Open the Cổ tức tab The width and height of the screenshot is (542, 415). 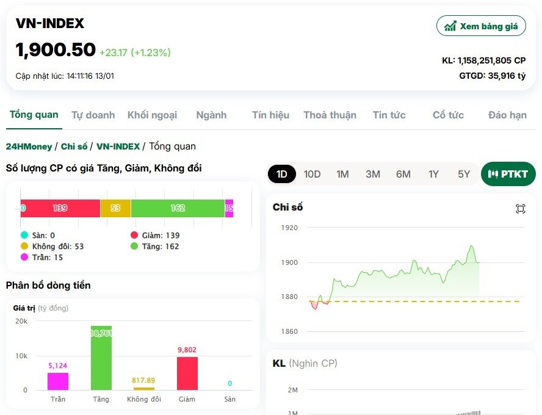447,115
